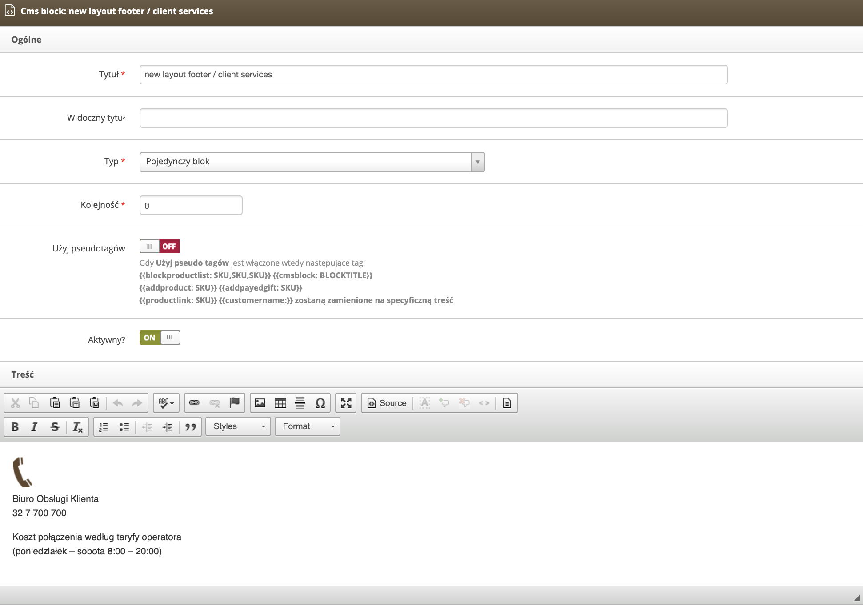The image size is (863, 605).
Task: Click the Widoczny tytuł input field
Action: click(433, 118)
